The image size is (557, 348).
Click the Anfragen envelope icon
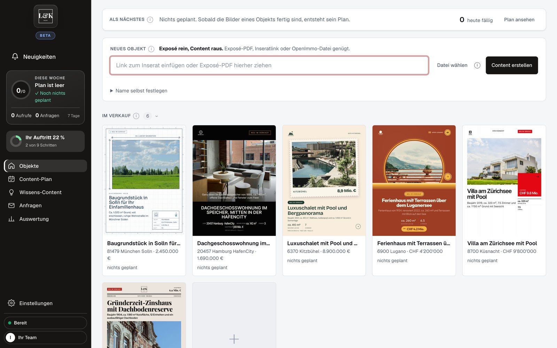[x=11, y=205]
